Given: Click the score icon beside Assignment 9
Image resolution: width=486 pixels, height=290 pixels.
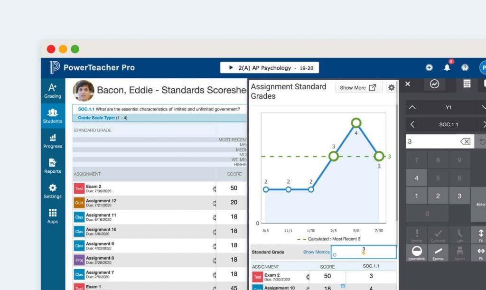Looking at the screenshot, I should pyautogui.click(x=214, y=246).
